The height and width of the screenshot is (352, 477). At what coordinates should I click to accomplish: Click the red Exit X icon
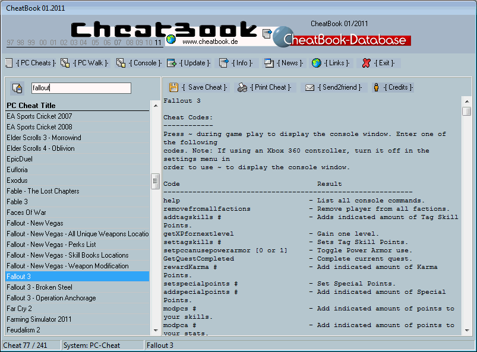367,63
